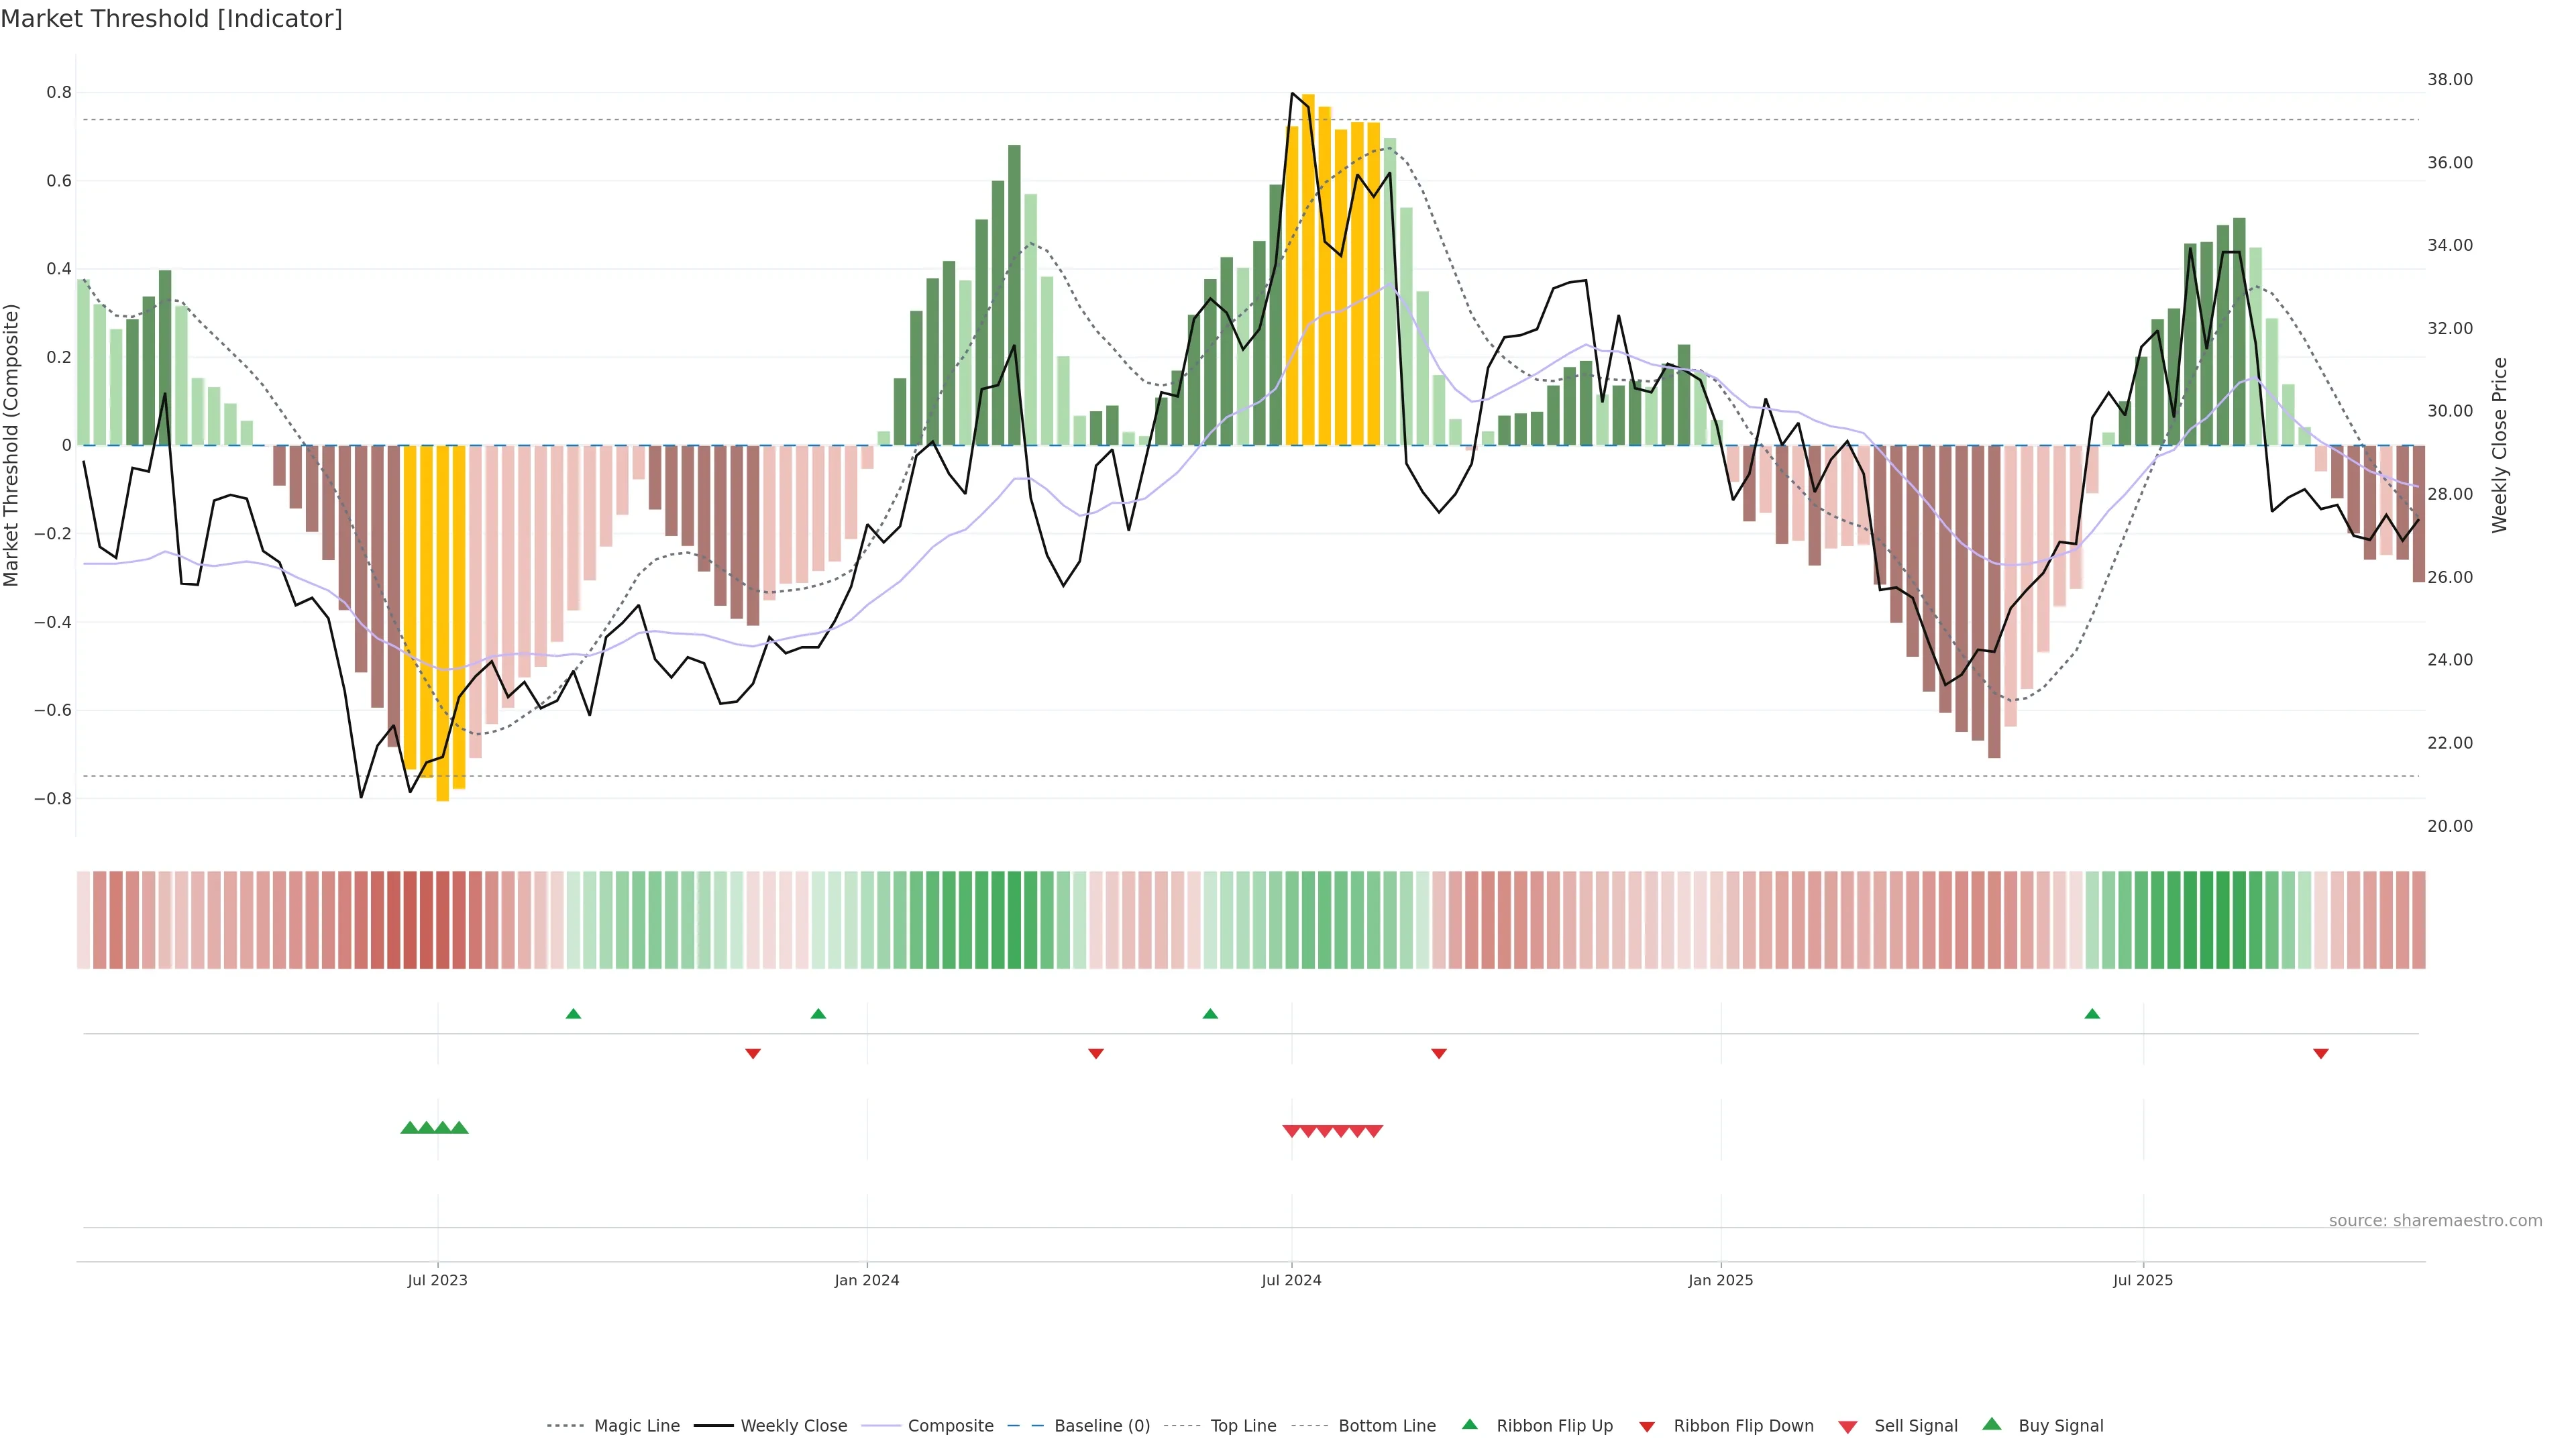This screenshot has height=1449, width=2576.
Task: Click the Buy Signal triangle icon in legend
Action: tap(1992, 1424)
